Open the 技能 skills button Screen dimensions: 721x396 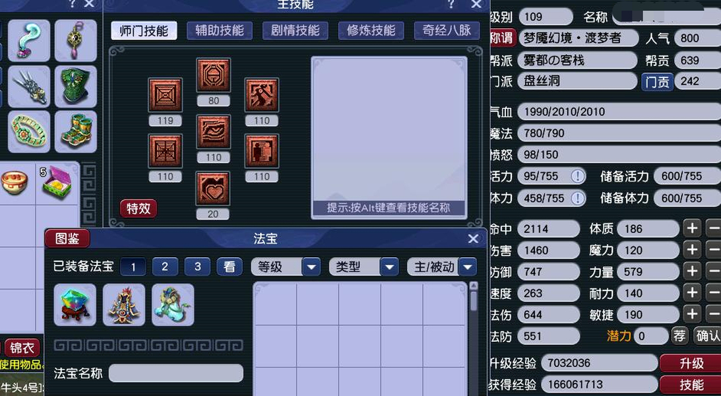point(691,385)
